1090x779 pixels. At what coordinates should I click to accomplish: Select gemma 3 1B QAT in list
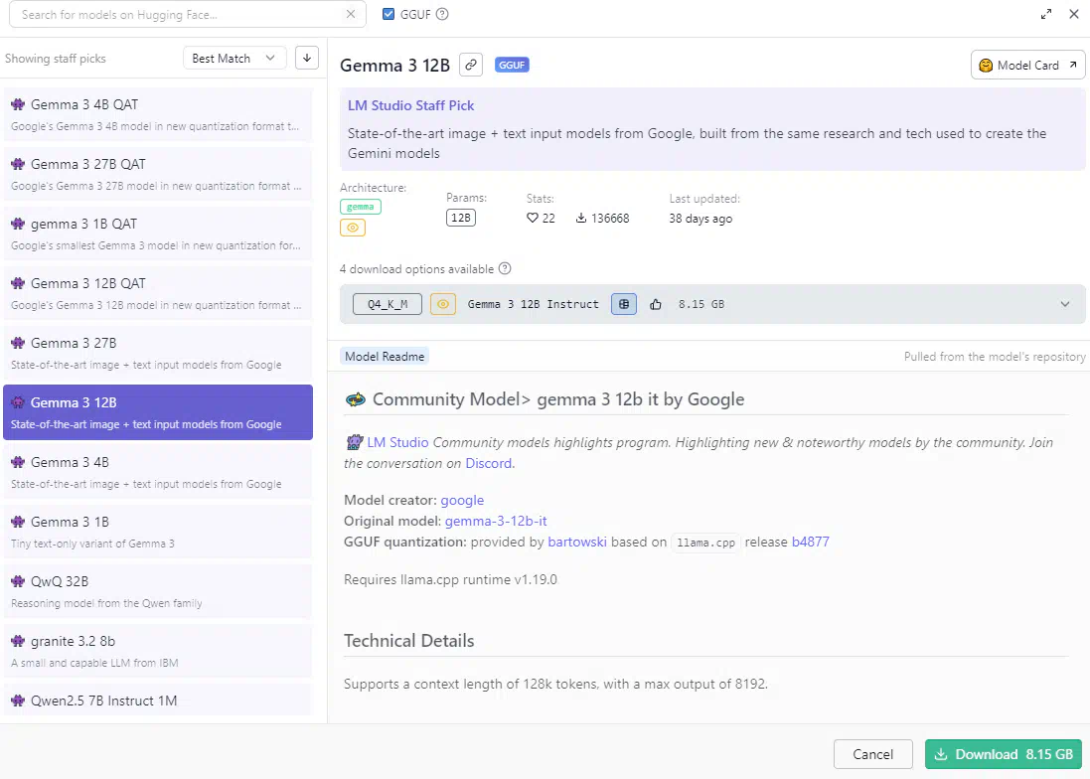158,234
